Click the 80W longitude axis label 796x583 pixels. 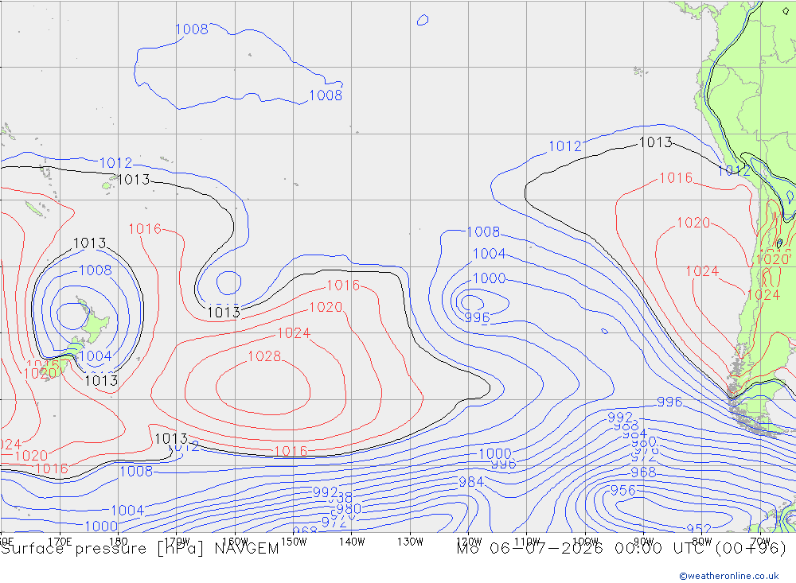pyautogui.click(x=702, y=542)
